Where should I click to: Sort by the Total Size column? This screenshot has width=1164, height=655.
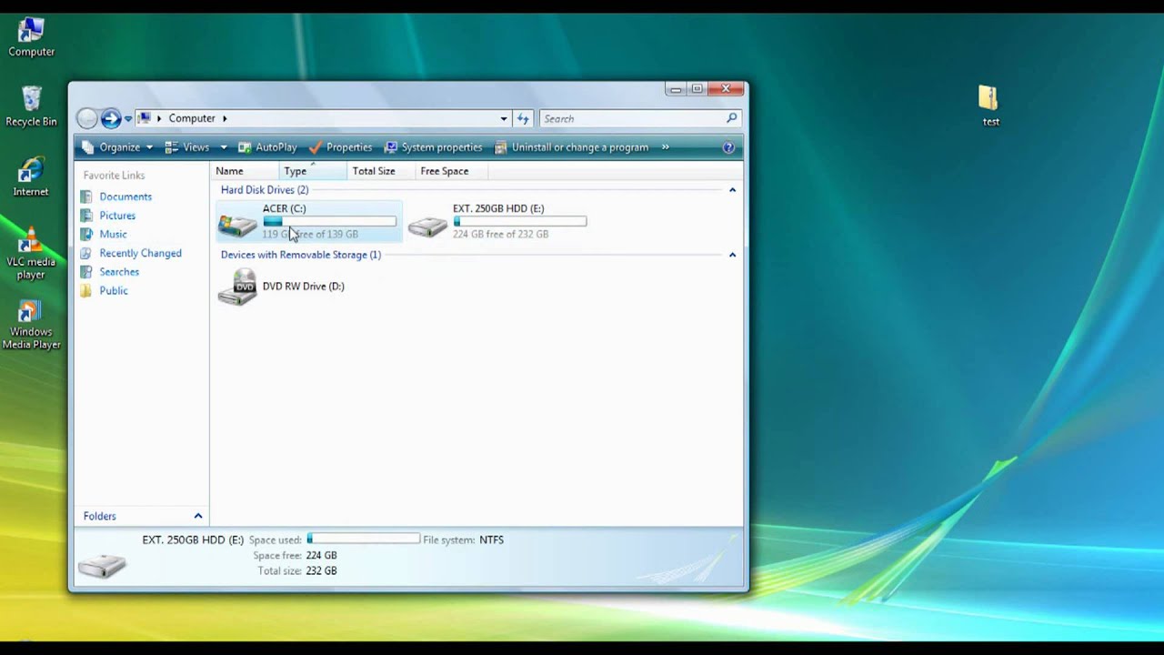380,171
